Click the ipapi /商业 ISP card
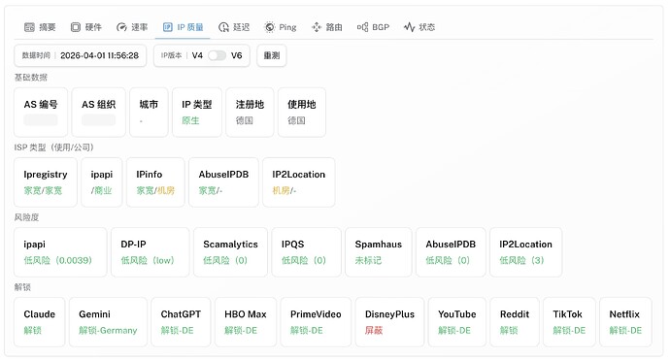Image resolution: width=670 pixels, height=360 pixels. click(102, 182)
